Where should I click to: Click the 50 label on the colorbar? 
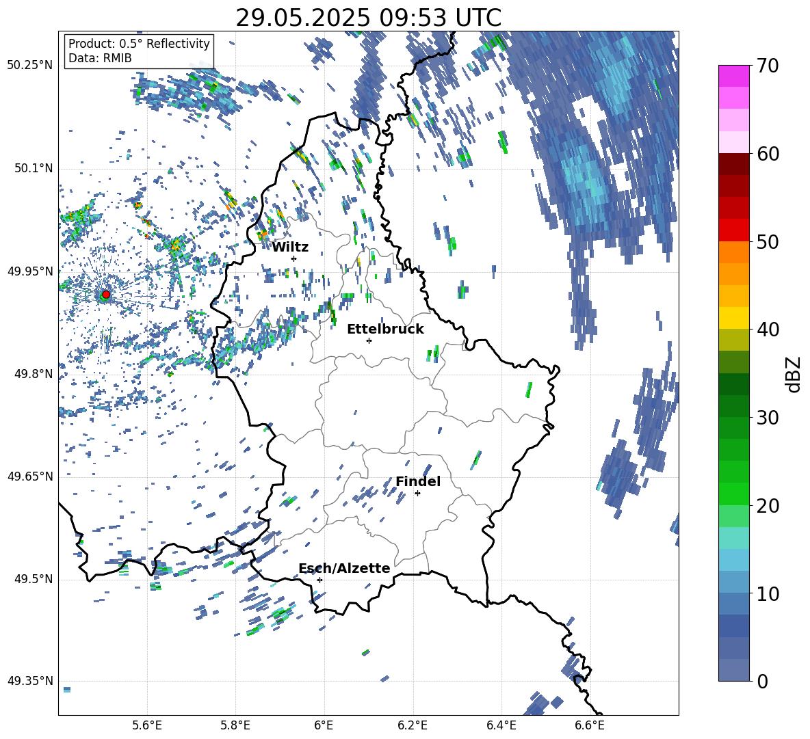coord(767,242)
